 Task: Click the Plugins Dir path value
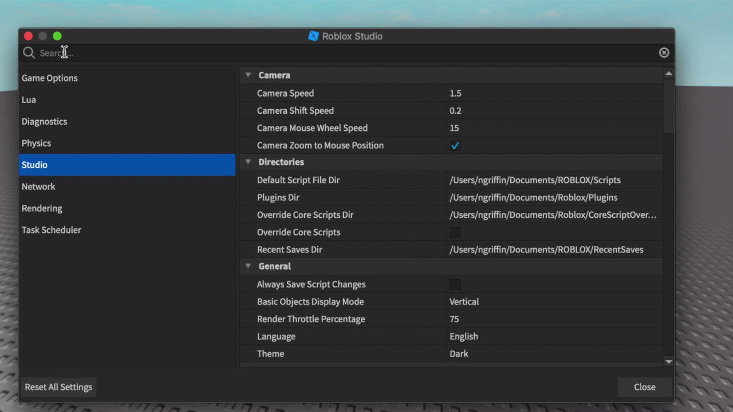point(533,197)
